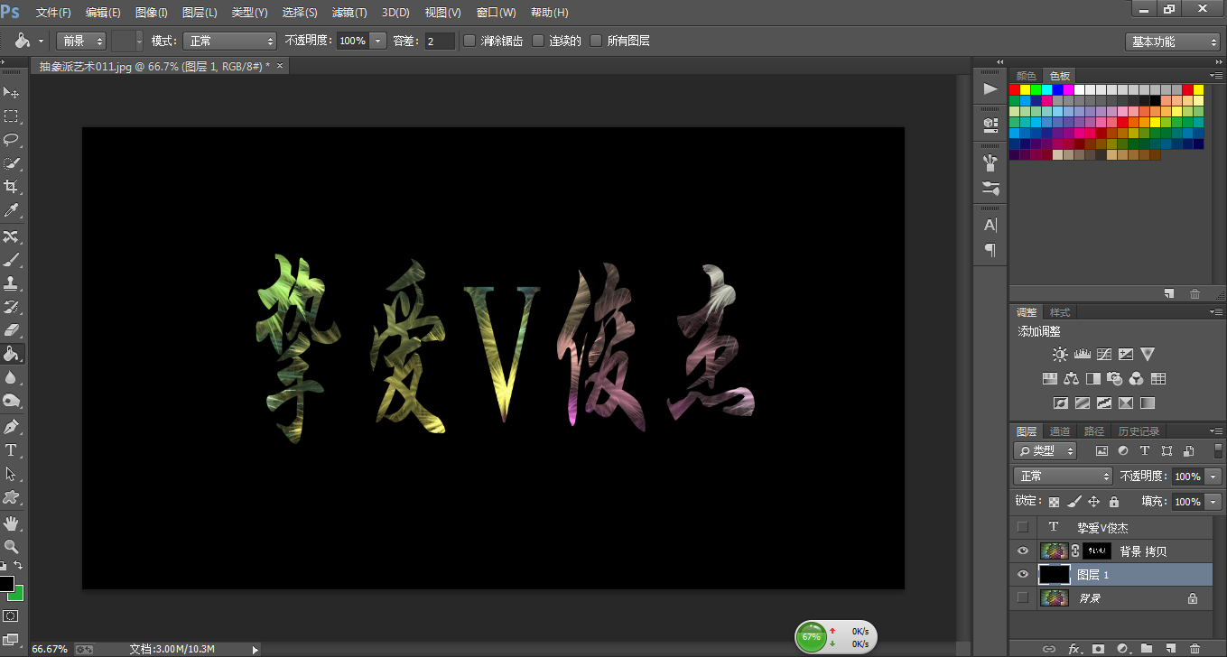Select the Rectangular Marquee tool
Viewport: 1227px width, 657px height.
(x=12, y=116)
